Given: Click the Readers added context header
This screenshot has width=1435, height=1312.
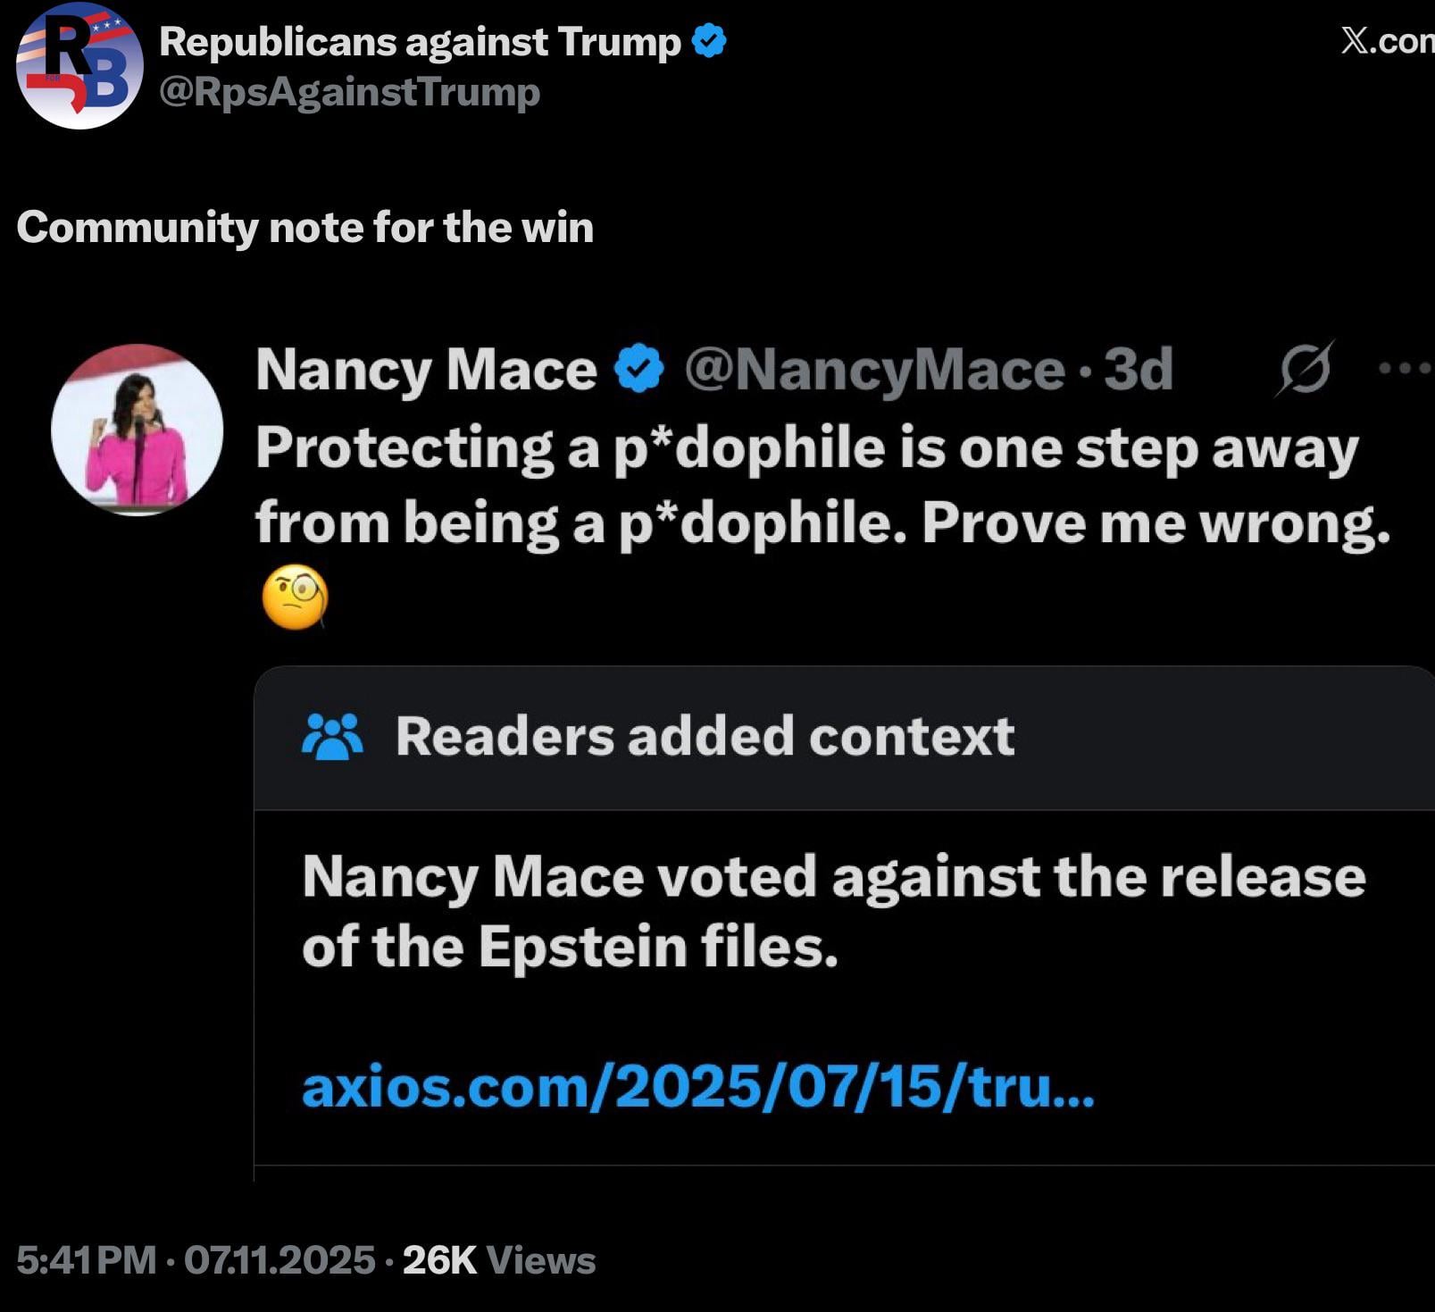Looking at the screenshot, I should [x=705, y=736].
